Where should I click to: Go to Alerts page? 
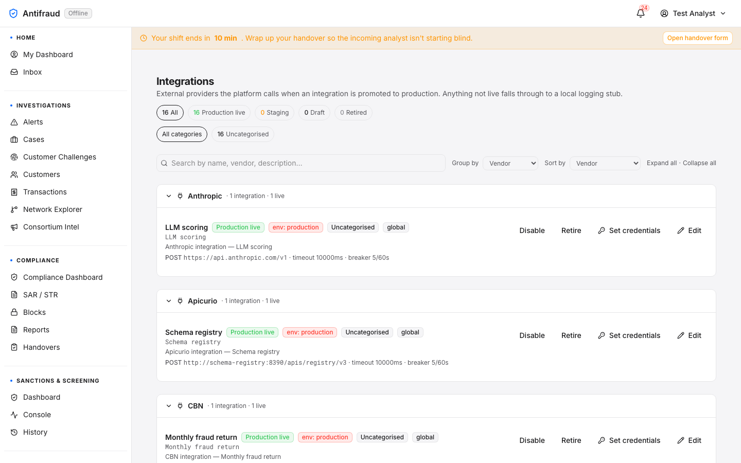65,122
